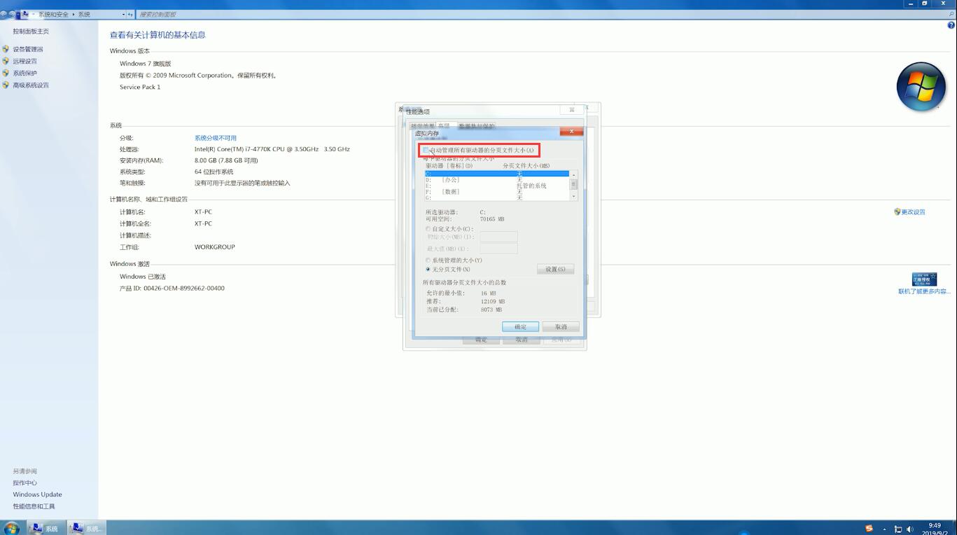Select 无分页文件 radio option
Viewport: 957px width, 535px height.
(428, 270)
